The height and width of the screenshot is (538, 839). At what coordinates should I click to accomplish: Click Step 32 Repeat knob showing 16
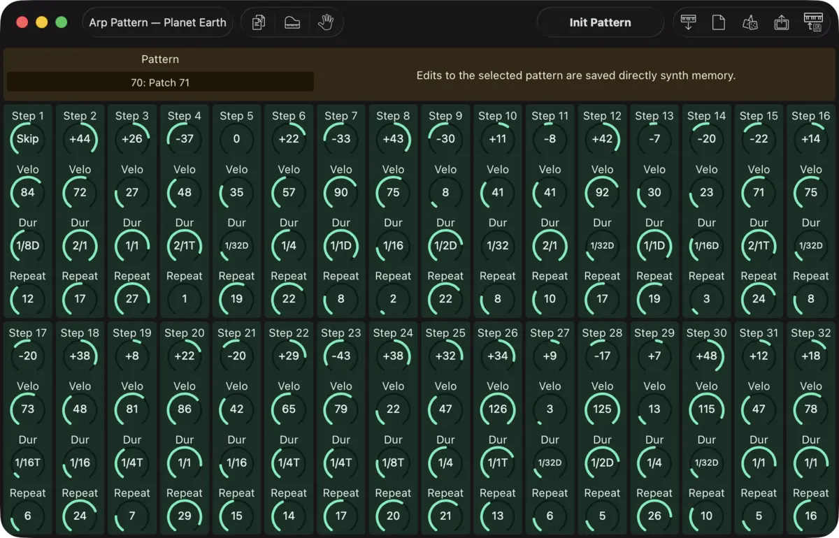point(811,516)
